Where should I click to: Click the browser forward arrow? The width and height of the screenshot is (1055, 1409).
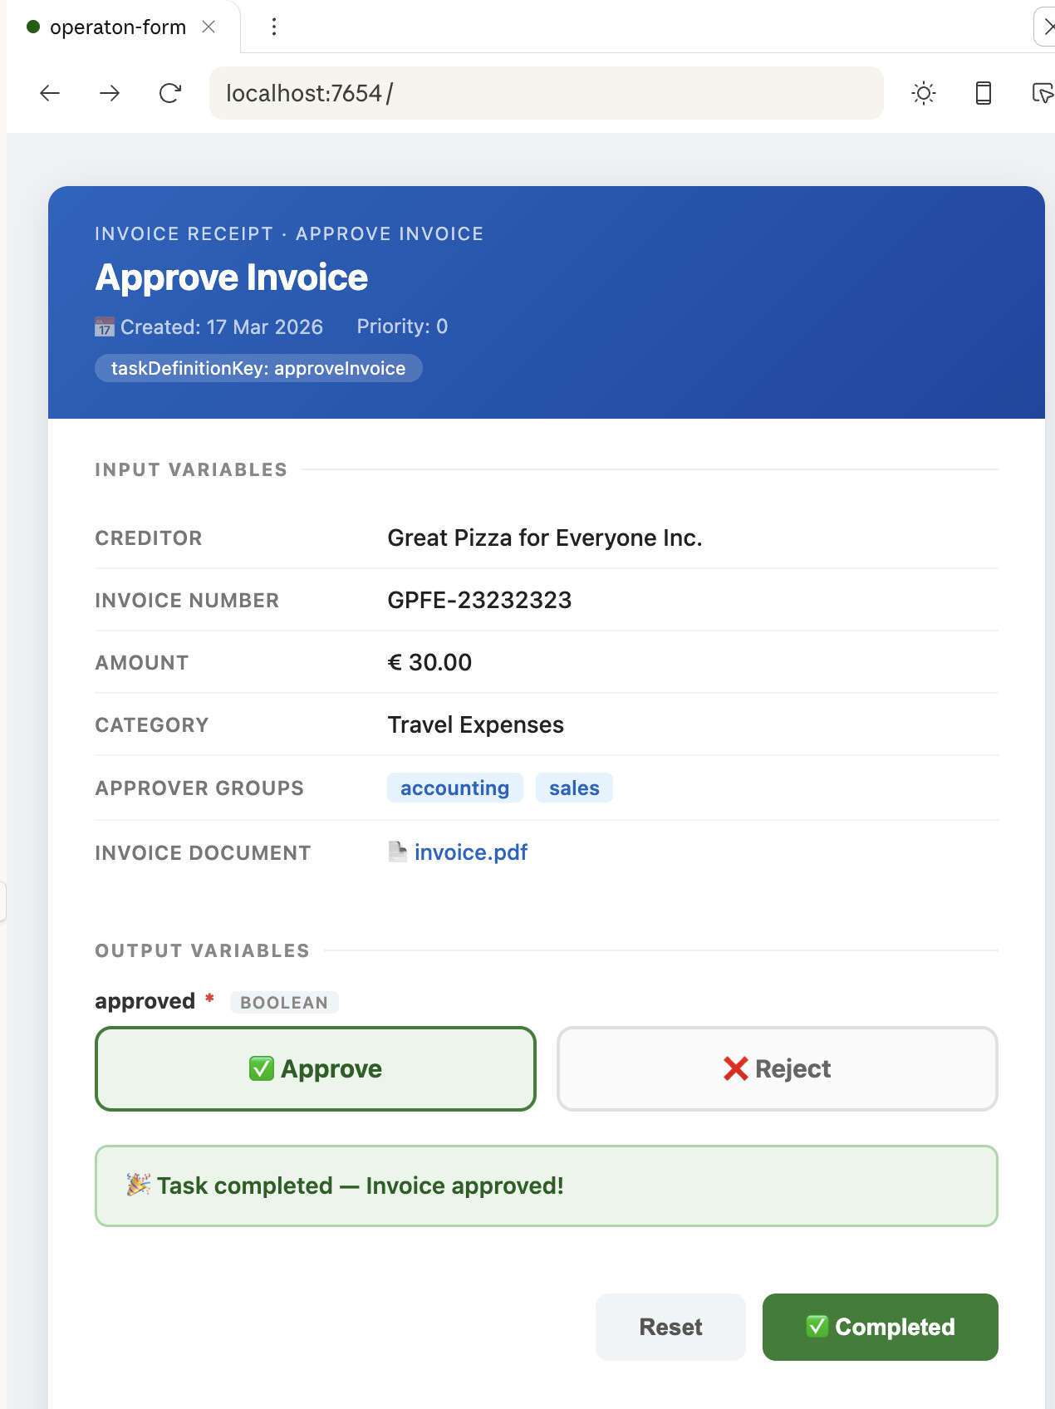110,93
